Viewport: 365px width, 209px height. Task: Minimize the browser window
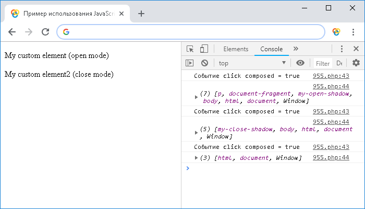click(x=305, y=8)
